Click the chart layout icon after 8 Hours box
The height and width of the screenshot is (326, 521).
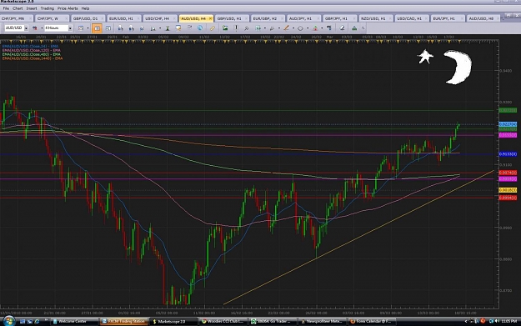pyautogui.click(x=81, y=28)
